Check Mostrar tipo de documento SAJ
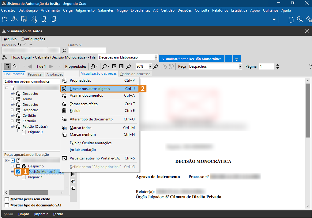Image resolution: width=312 pixels, height=218 pixels. coord(7,205)
